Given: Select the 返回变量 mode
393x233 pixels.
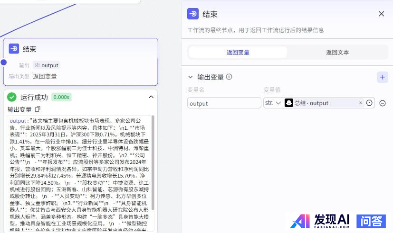Looking at the screenshot, I should click(x=238, y=52).
